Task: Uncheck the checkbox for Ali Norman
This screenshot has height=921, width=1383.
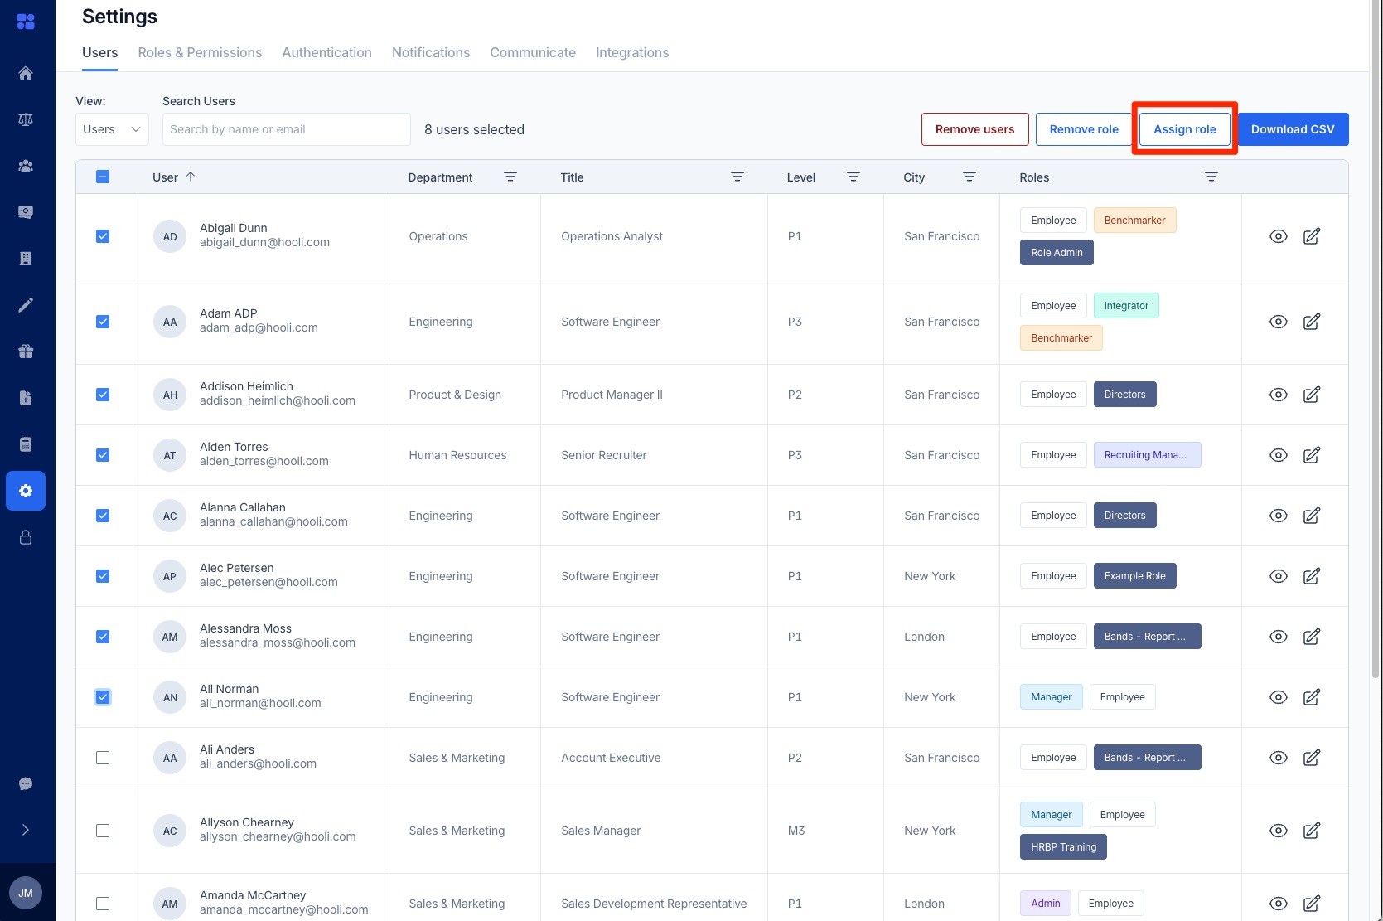Action: (x=103, y=696)
